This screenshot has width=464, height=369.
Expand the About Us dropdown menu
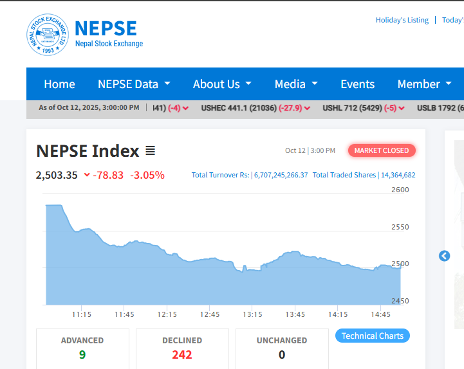click(222, 84)
